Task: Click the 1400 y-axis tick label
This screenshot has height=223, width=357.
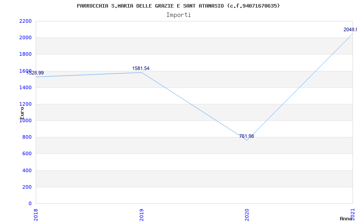Action: tap(25, 87)
